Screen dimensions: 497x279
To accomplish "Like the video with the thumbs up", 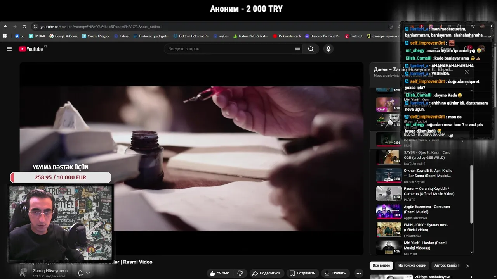I will pyautogui.click(x=219, y=273).
